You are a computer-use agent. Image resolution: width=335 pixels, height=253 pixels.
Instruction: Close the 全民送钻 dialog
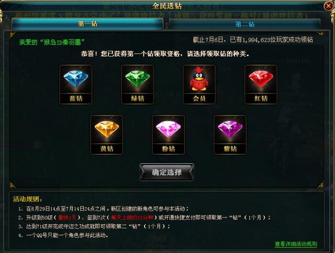coord(328,6)
